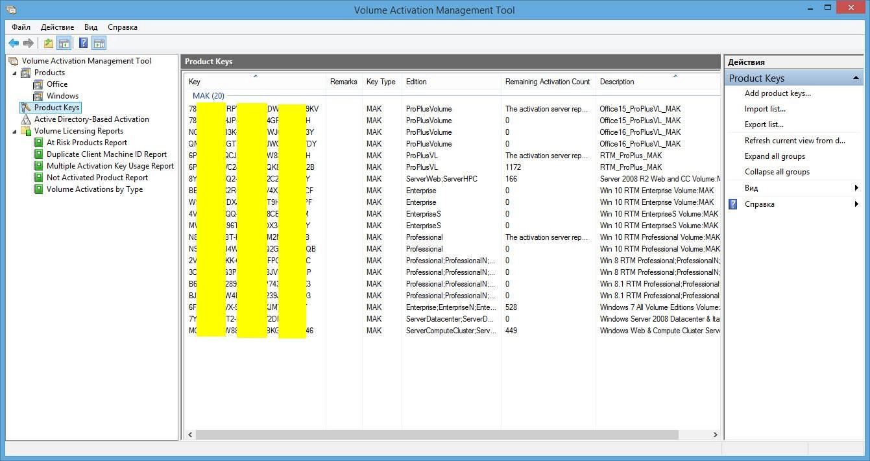Toggle the Show/Hide Console Tree icon
Viewport: 870px width, 461px height.
tap(64, 43)
